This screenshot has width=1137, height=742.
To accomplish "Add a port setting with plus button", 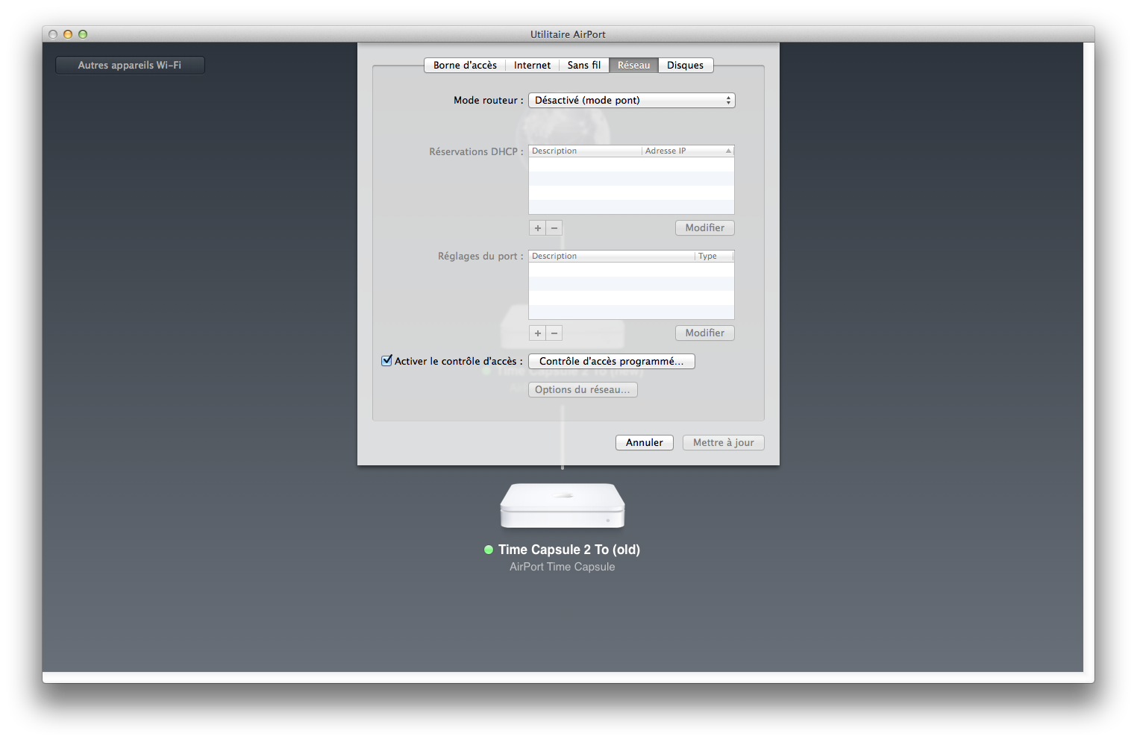I will tap(537, 333).
